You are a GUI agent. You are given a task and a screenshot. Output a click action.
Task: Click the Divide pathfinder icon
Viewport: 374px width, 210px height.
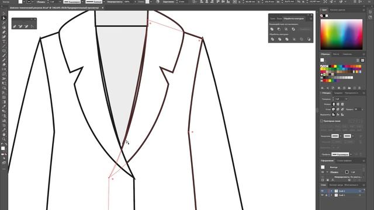coord(272,39)
